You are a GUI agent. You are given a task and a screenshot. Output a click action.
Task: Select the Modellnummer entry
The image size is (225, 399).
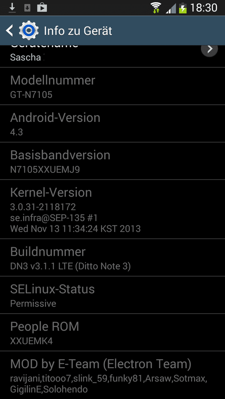click(x=113, y=86)
